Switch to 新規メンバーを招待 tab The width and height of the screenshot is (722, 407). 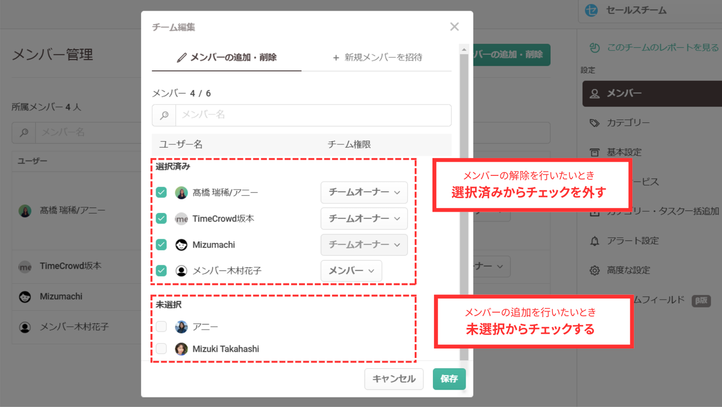pyautogui.click(x=377, y=58)
